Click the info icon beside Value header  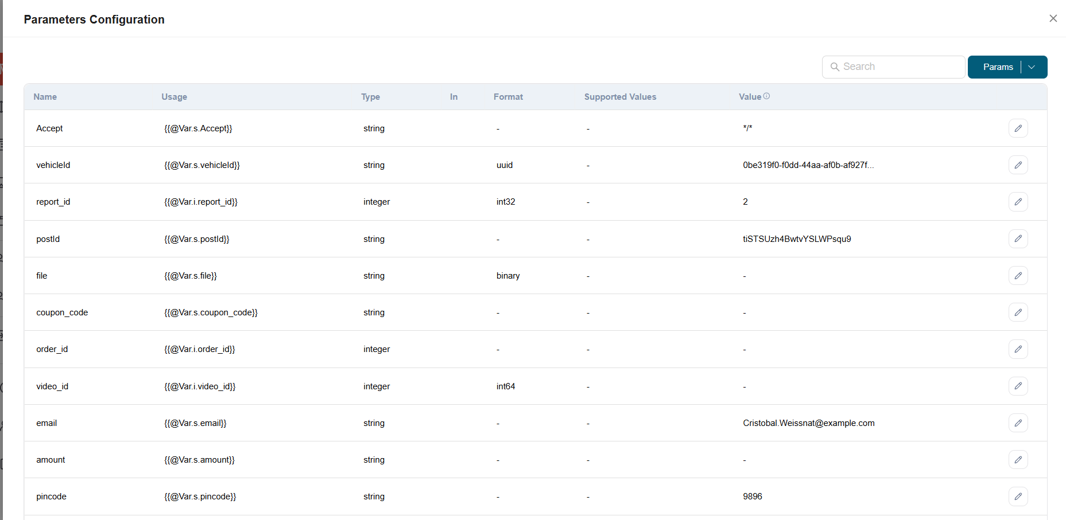(x=767, y=96)
